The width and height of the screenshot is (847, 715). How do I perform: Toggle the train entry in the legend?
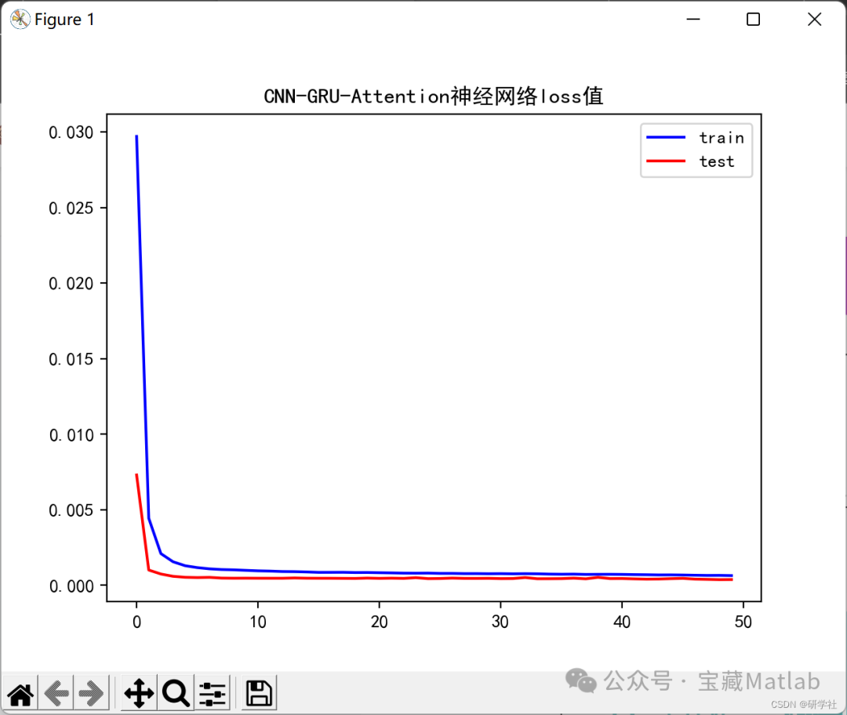tap(721, 137)
